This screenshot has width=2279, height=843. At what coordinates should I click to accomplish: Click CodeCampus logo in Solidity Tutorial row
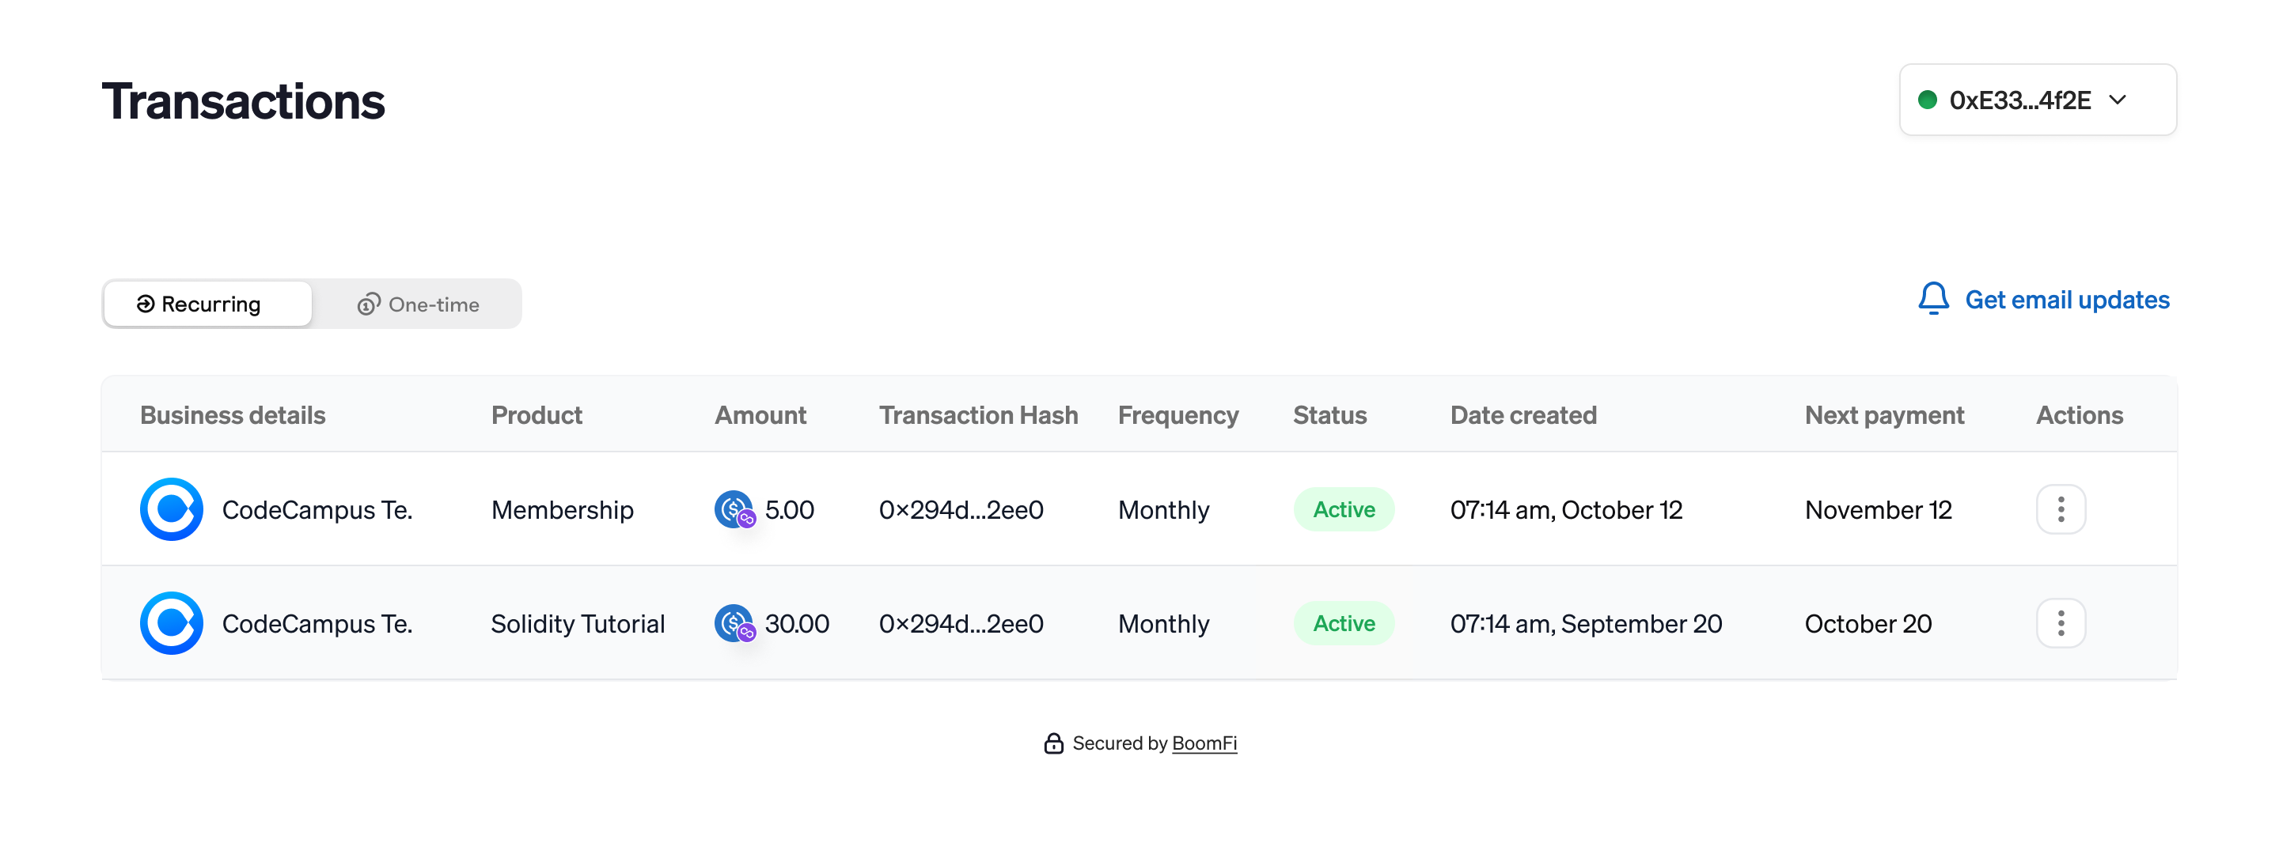[x=172, y=624]
